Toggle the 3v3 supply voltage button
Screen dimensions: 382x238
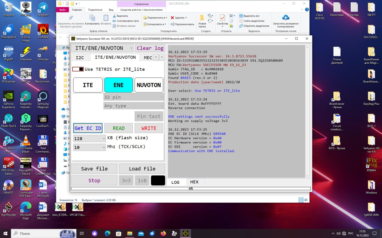(x=126, y=181)
